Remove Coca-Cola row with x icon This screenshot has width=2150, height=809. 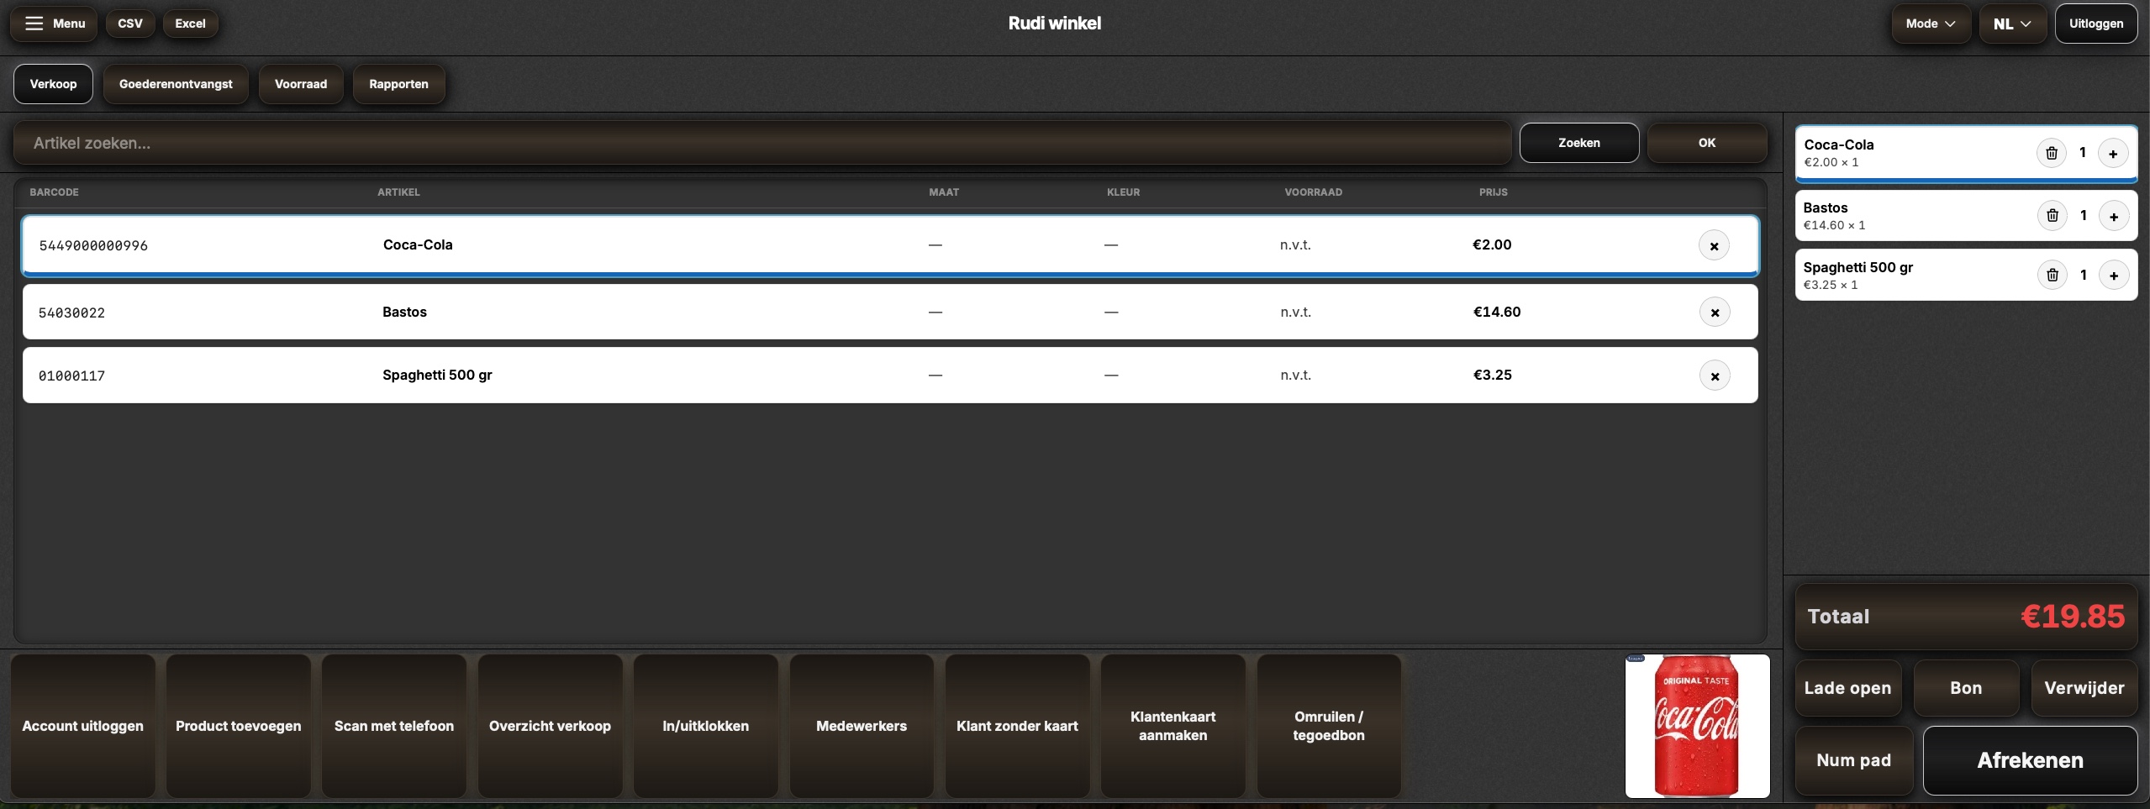point(1714,245)
